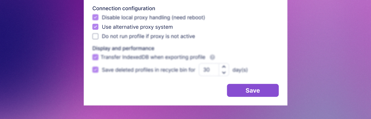Toggle the Use alternative proxy system checkbox
Viewport: 371px width, 119px height.
(95, 27)
